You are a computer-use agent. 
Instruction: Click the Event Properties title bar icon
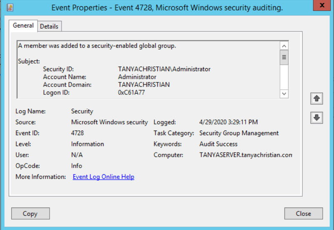pyautogui.click(x=10, y=7)
